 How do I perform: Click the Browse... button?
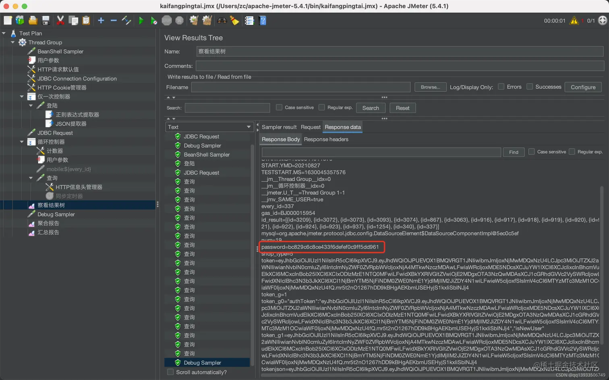pyautogui.click(x=430, y=87)
